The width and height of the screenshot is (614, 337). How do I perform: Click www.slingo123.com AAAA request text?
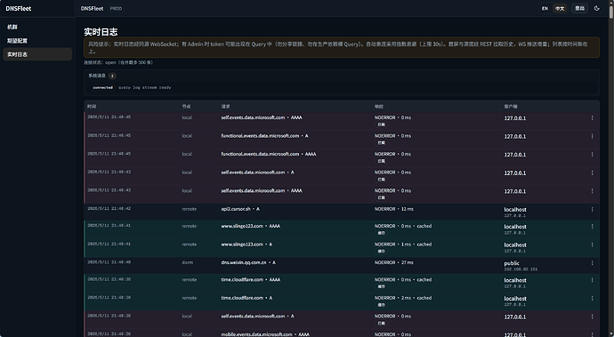point(251,226)
